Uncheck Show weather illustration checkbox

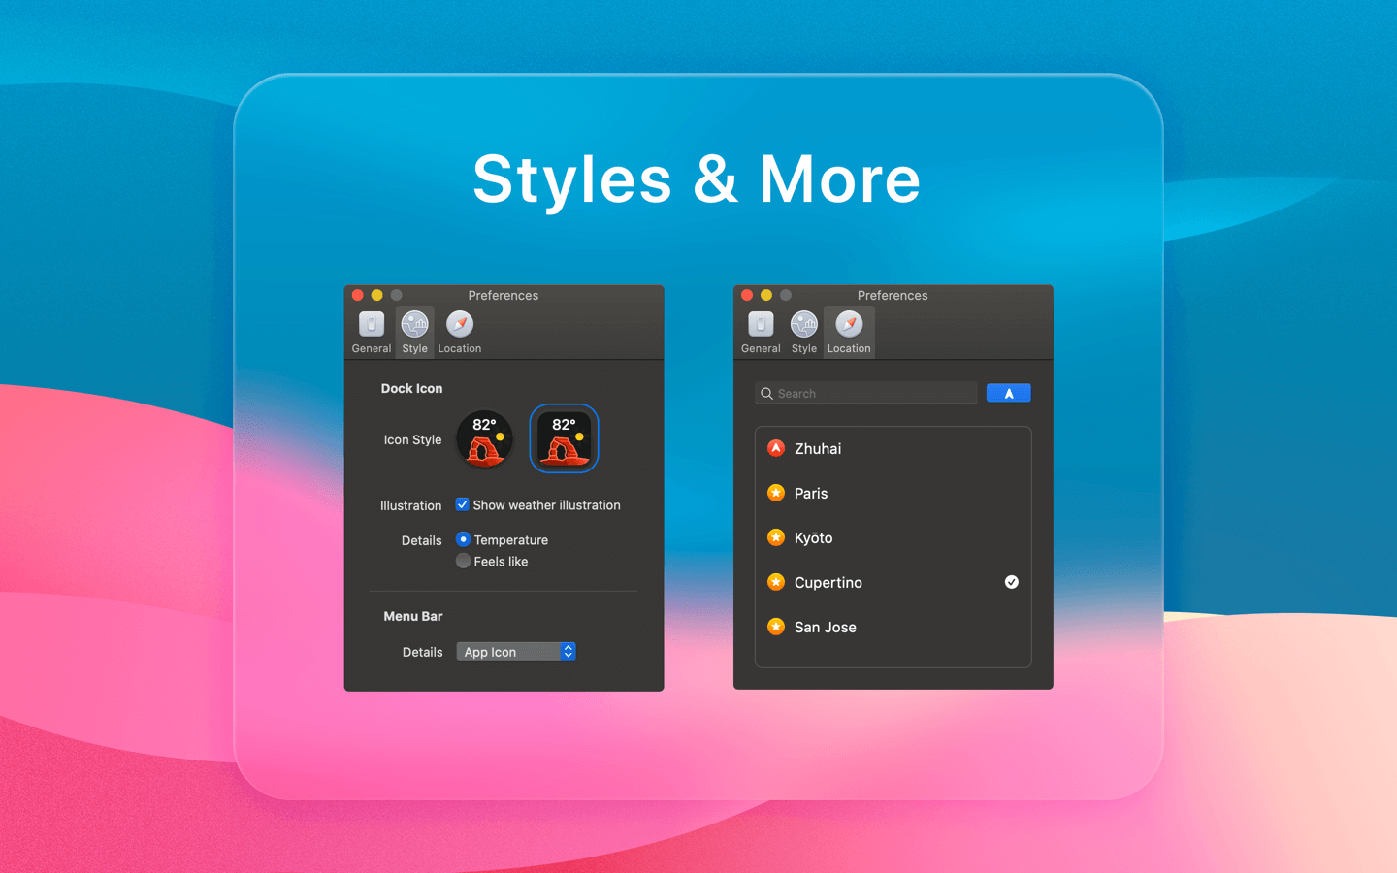[463, 504]
